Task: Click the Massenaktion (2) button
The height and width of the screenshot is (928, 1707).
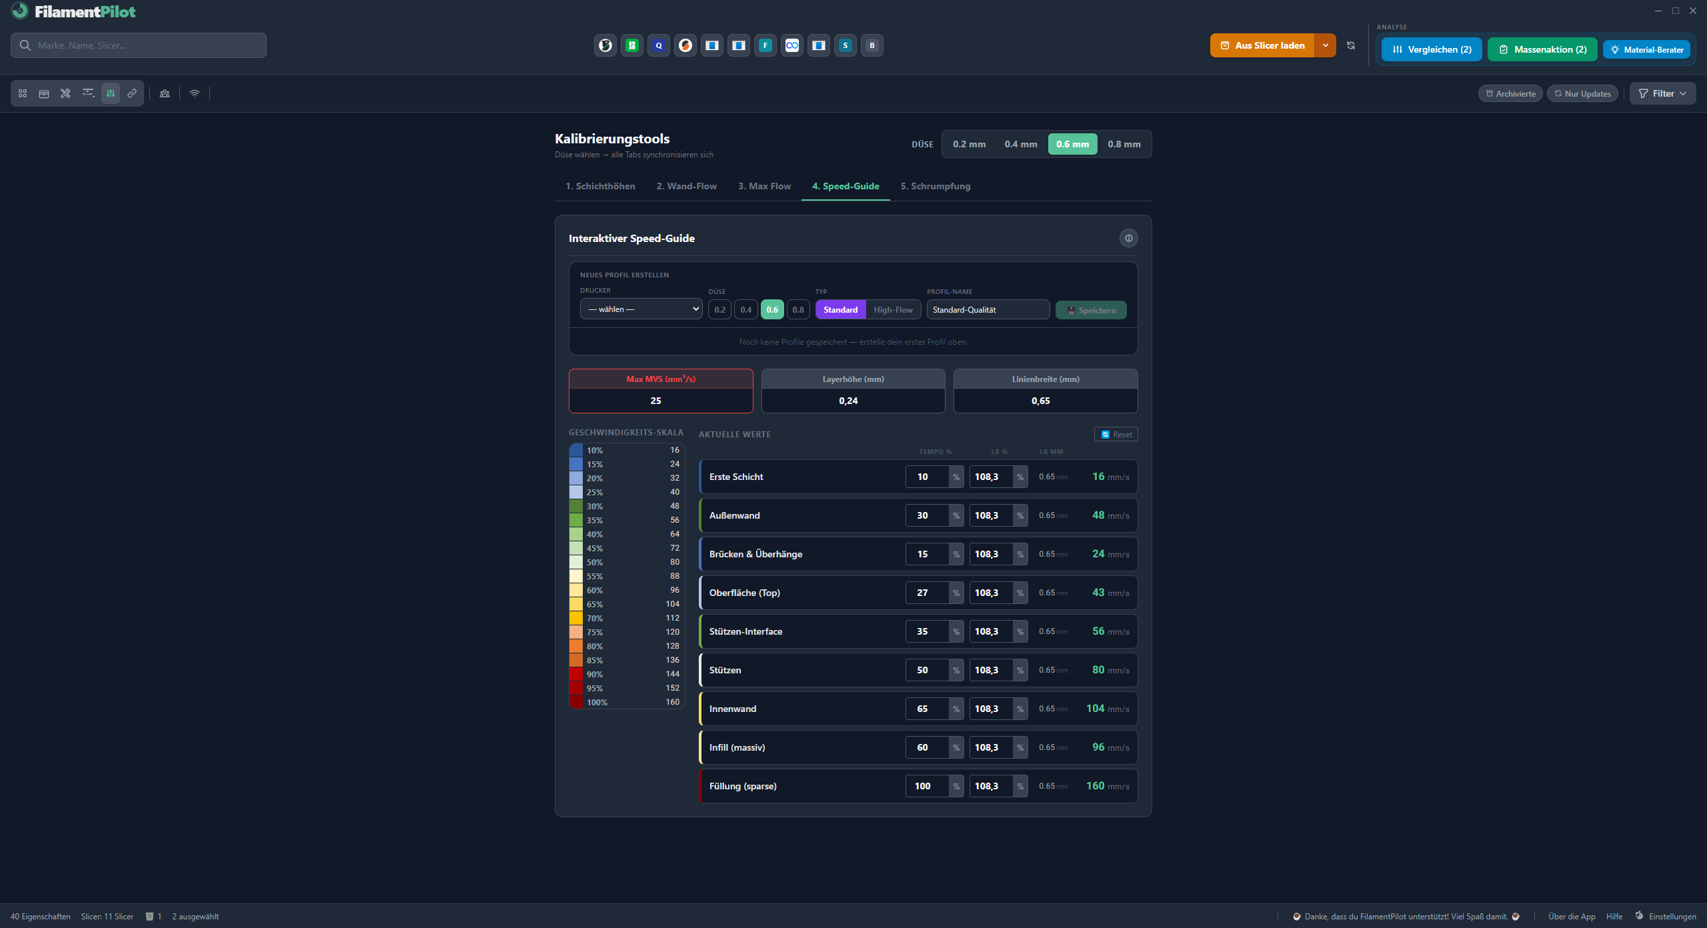Action: 1542,49
